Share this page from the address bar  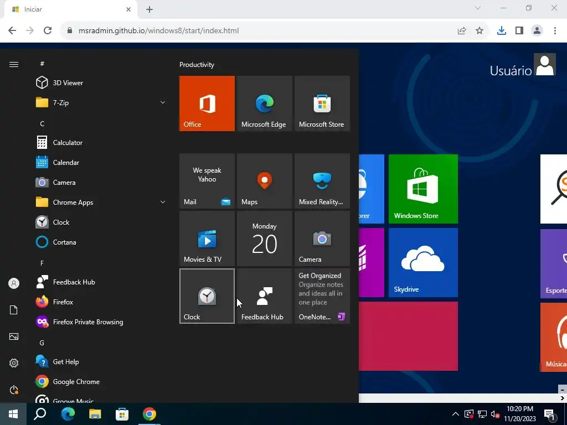[x=462, y=31]
